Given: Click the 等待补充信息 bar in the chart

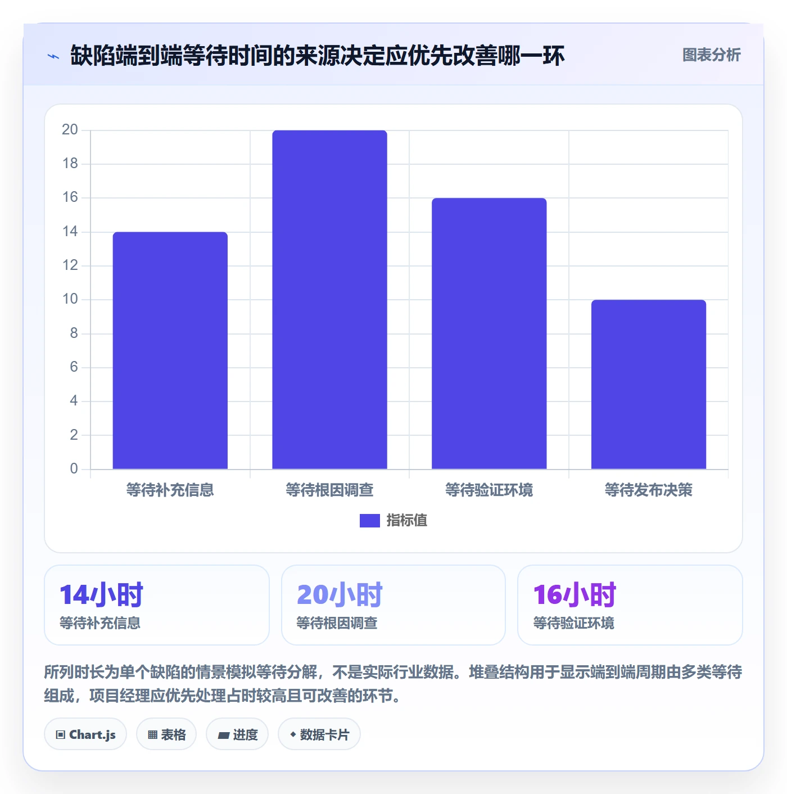Looking at the screenshot, I should coord(170,350).
